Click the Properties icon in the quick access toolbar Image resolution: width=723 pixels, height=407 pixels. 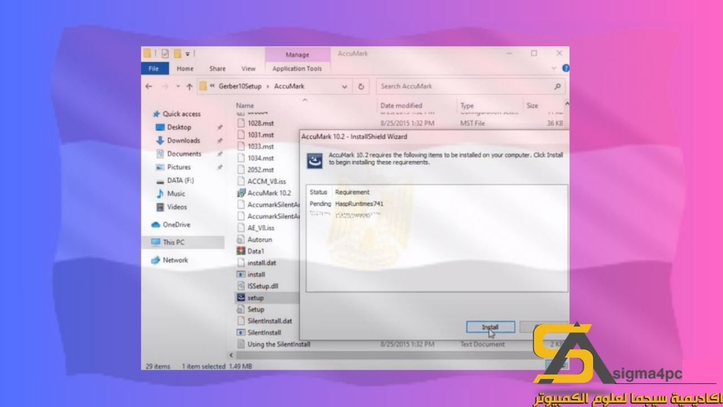pos(165,54)
